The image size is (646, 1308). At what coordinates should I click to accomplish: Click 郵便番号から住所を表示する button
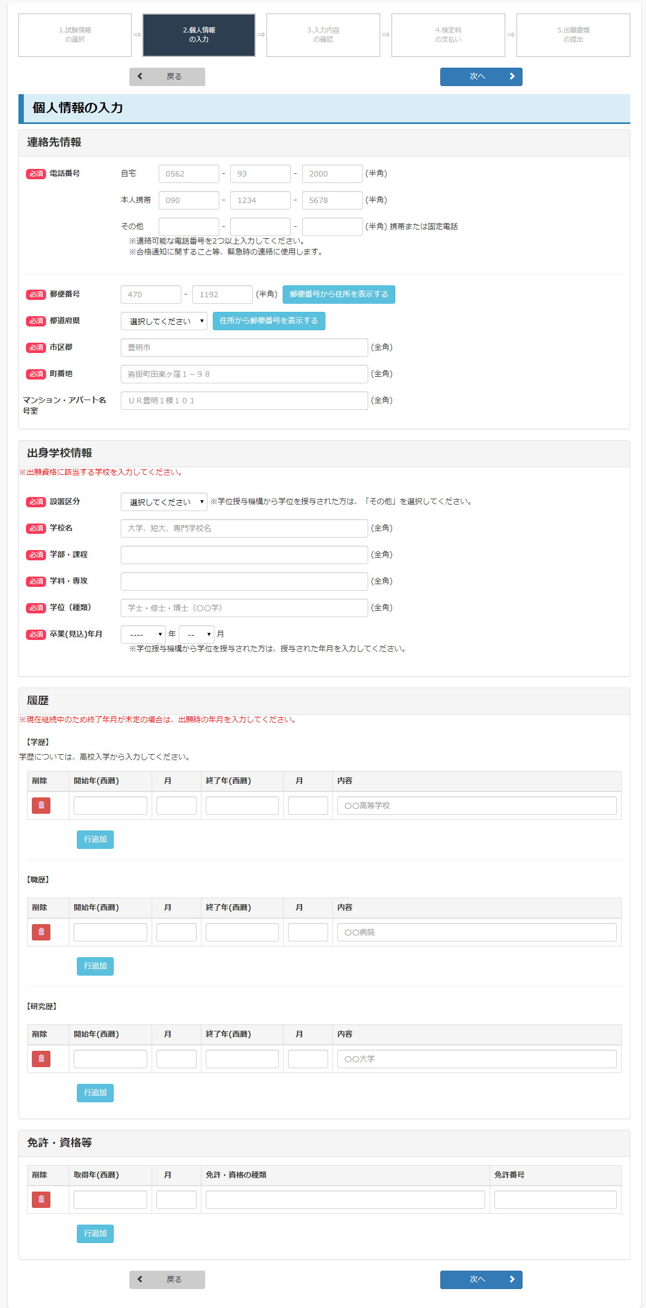coord(338,294)
